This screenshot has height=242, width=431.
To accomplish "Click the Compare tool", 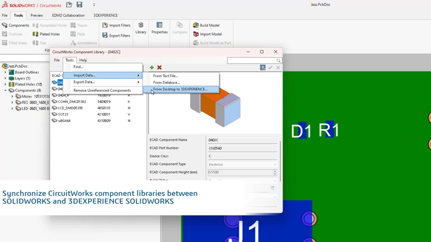I will tap(180, 28).
